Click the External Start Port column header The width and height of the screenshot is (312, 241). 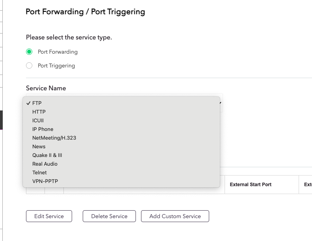pyautogui.click(x=251, y=185)
